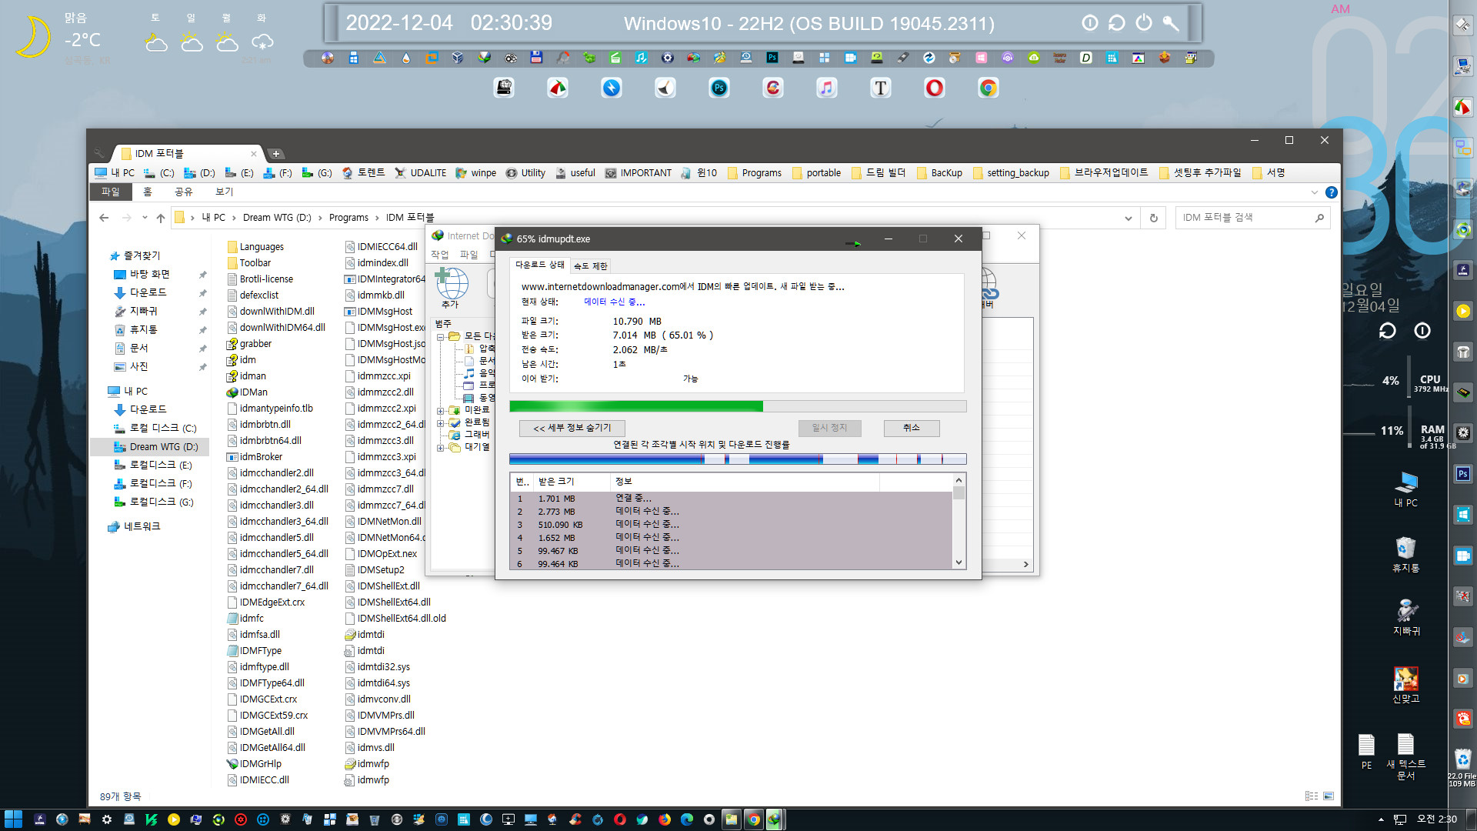Open the Opera browser icon in the dock
Viewport: 1477px width, 831px height.
pos(934,88)
